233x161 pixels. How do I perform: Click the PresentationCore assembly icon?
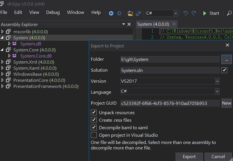pyautogui.click(x=8, y=80)
